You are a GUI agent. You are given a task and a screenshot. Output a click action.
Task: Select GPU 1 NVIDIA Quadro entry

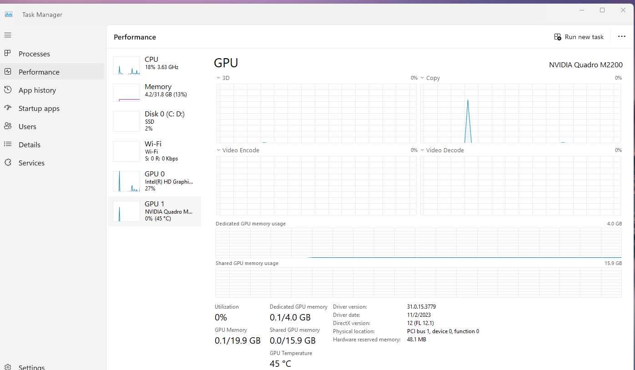154,211
